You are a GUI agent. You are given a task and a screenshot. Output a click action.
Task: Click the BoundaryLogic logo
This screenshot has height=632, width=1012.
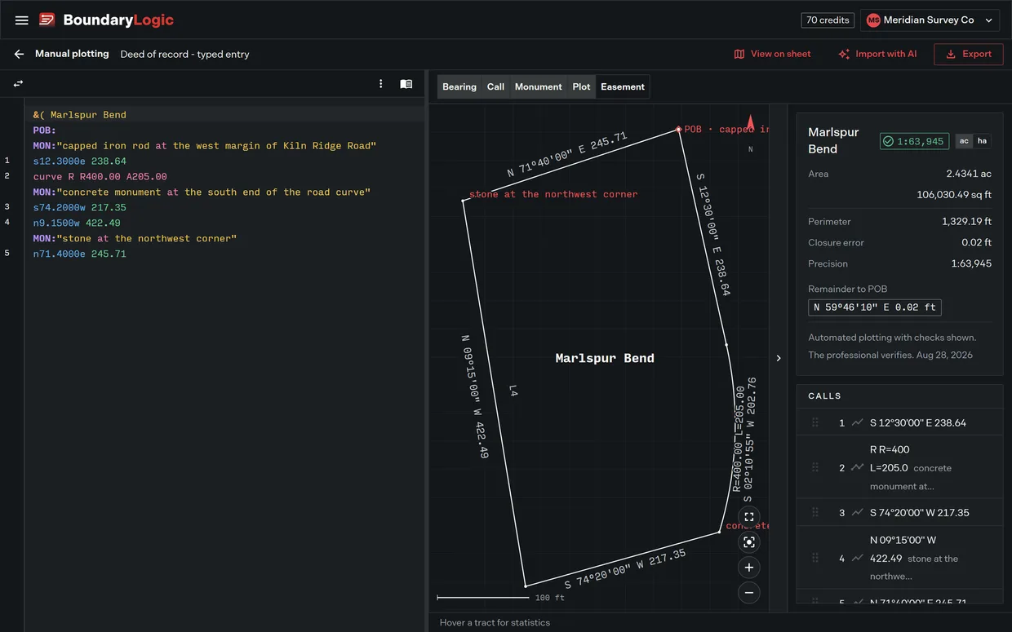[106, 20]
